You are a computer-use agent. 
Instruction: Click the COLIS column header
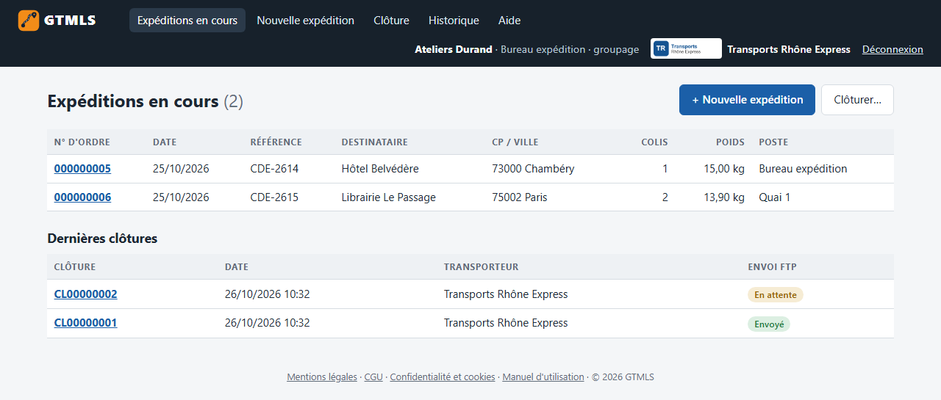pyautogui.click(x=654, y=142)
